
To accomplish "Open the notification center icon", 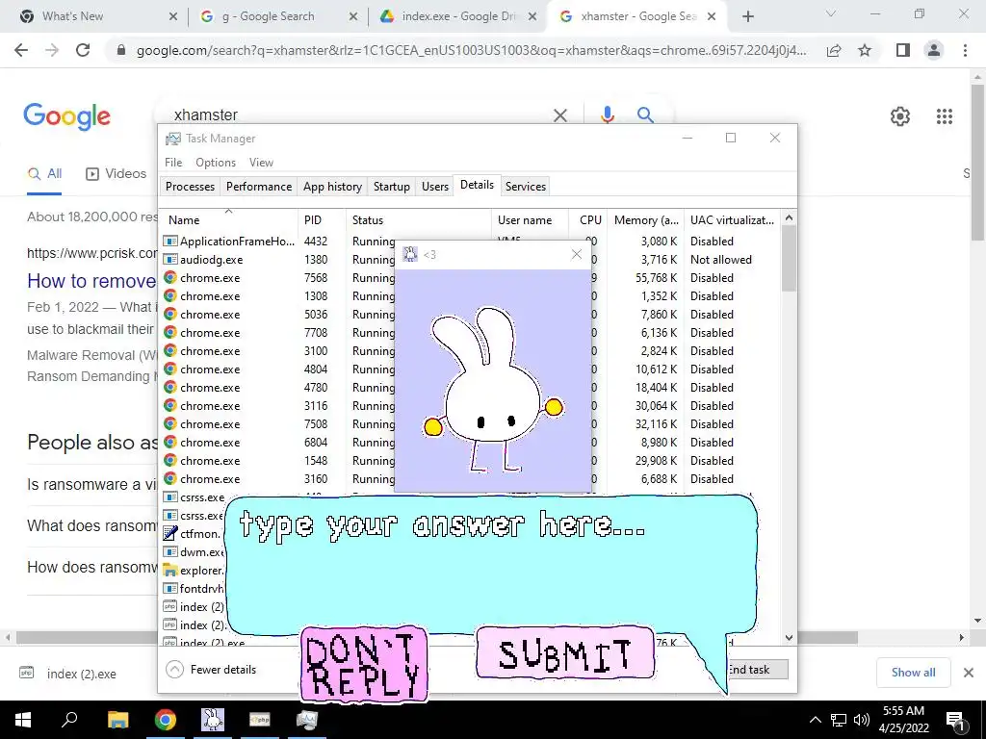I will 955,720.
